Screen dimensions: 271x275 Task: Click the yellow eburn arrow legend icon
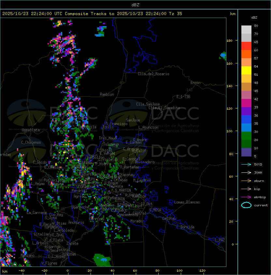coord(246,181)
